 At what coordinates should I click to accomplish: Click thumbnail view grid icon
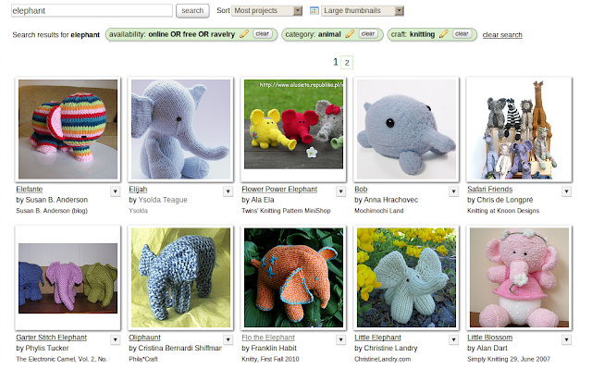click(314, 10)
